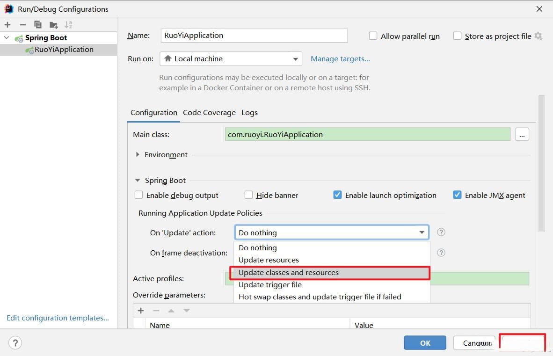Add a new run configuration

point(7,25)
